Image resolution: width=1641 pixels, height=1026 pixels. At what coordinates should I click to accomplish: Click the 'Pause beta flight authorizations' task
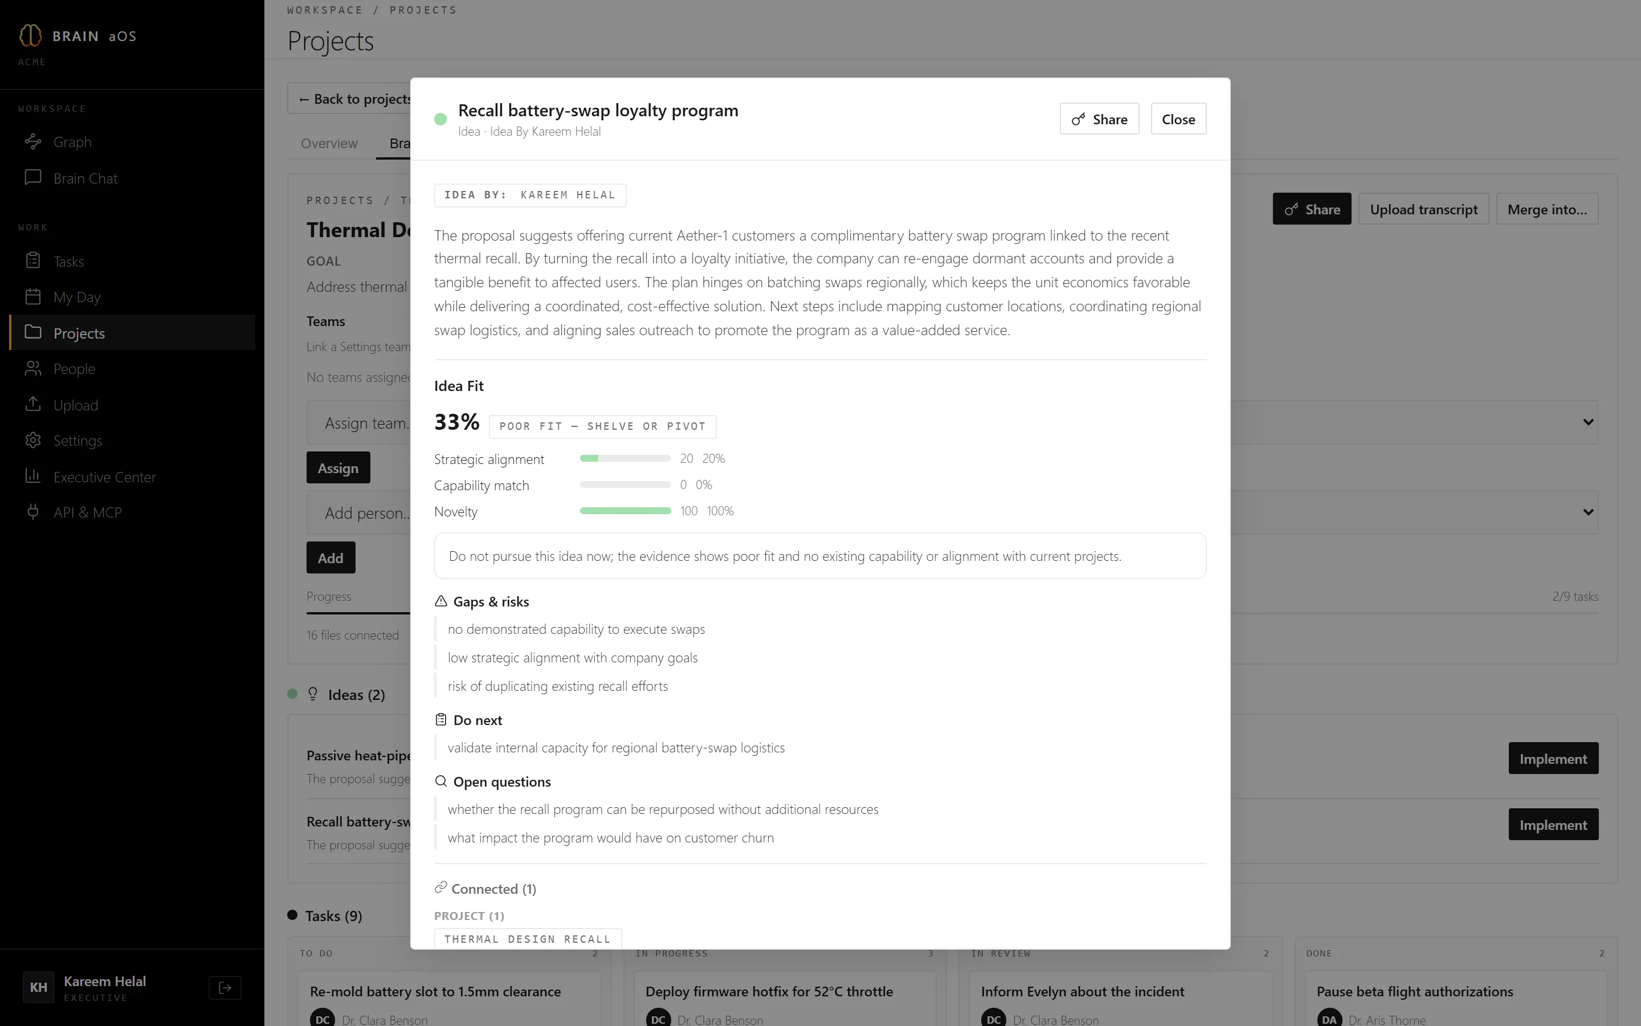click(1415, 991)
